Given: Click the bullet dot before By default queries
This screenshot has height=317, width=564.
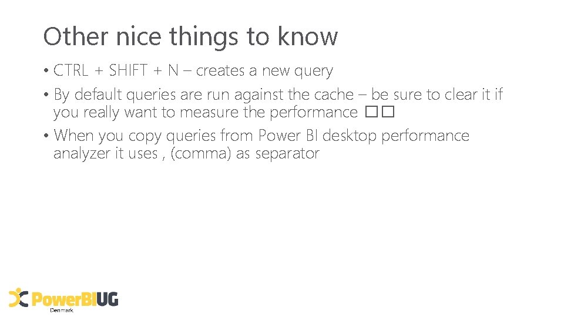Looking at the screenshot, I should coord(46,95).
